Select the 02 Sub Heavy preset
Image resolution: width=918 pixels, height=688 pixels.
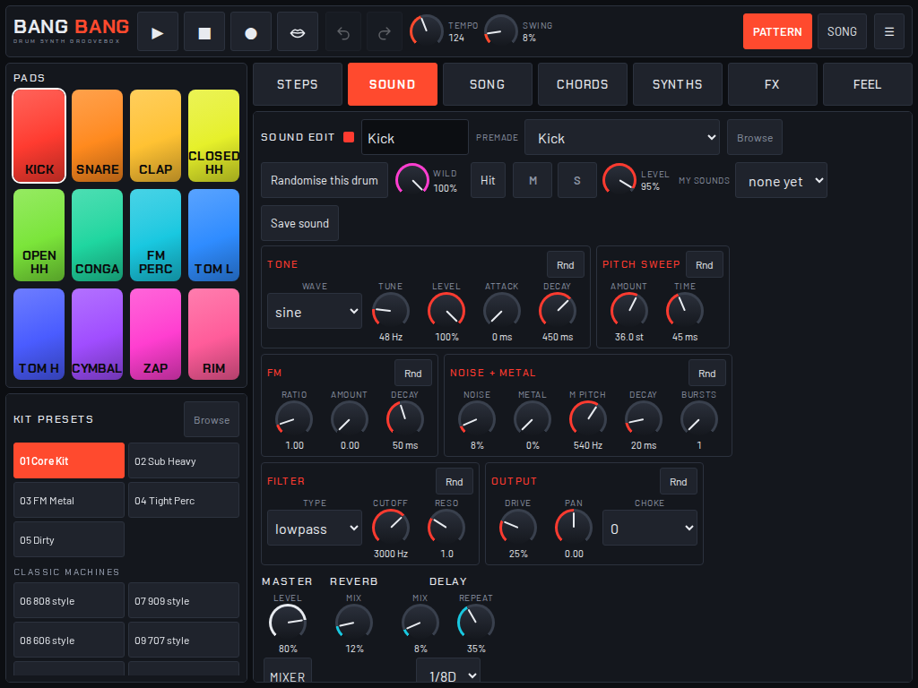tap(184, 461)
